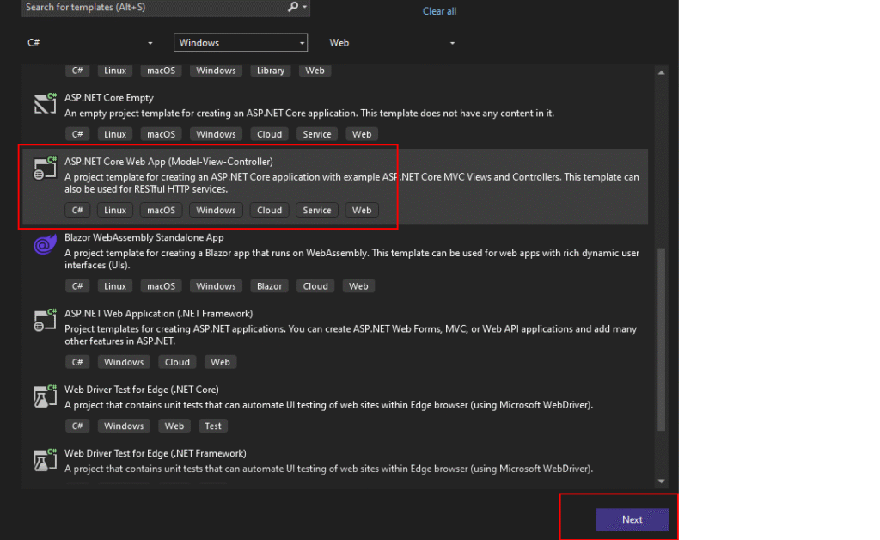Click the ASP.NET Core Web App MVC template icon

pos(45,168)
